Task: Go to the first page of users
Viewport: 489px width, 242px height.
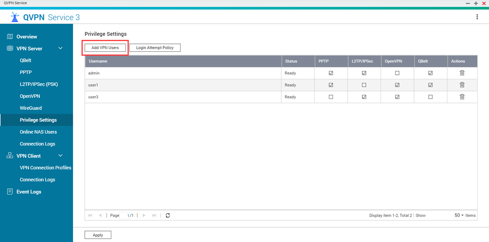Action: click(x=90, y=215)
